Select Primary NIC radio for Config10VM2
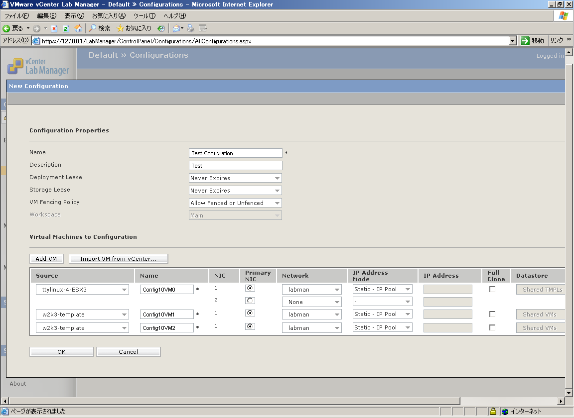Screen dimensions: 574x418 pyautogui.click(x=250, y=326)
